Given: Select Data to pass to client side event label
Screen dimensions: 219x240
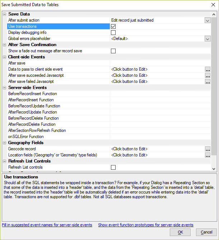Looking at the screenshot, I should pos(35,69).
